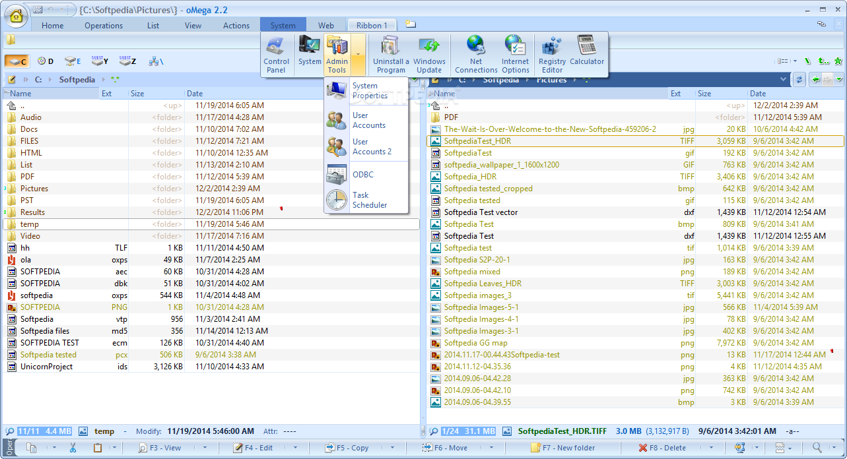Open the List ribbon tab
Image resolution: width=847 pixels, height=459 pixels.
(x=153, y=26)
